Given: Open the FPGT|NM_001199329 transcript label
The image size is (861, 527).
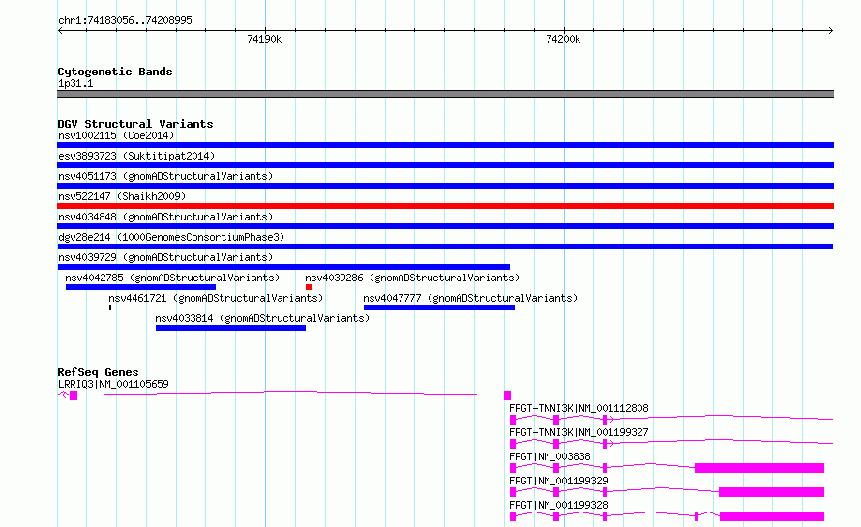Looking at the screenshot, I should click(558, 481).
